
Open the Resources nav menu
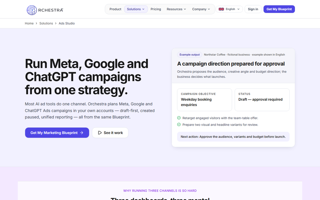tap(176, 9)
